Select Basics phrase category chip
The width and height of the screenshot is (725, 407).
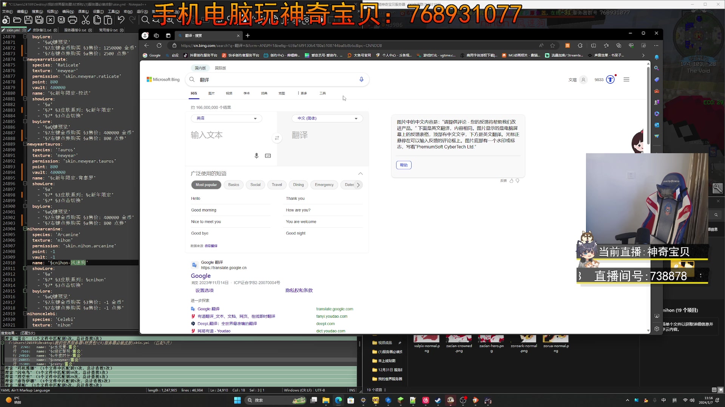[233, 185]
